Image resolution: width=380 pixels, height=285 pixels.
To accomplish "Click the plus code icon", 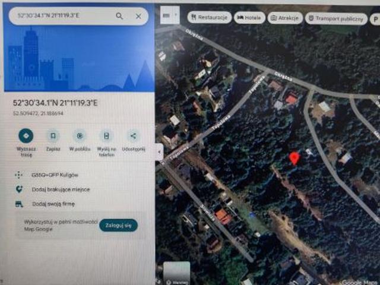I will 18,175.
